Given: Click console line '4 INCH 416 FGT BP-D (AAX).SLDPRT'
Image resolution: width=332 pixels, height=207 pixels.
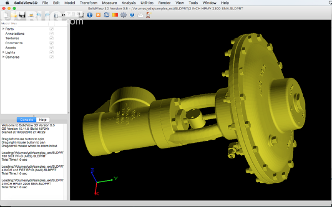Looking at the screenshot, I should [x=29, y=170].
